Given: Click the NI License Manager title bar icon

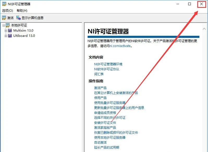Looking at the screenshot, I should [x=4, y=4].
